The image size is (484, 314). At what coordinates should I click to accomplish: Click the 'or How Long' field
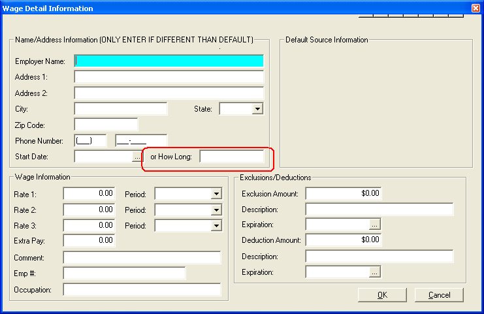point(232,157)
